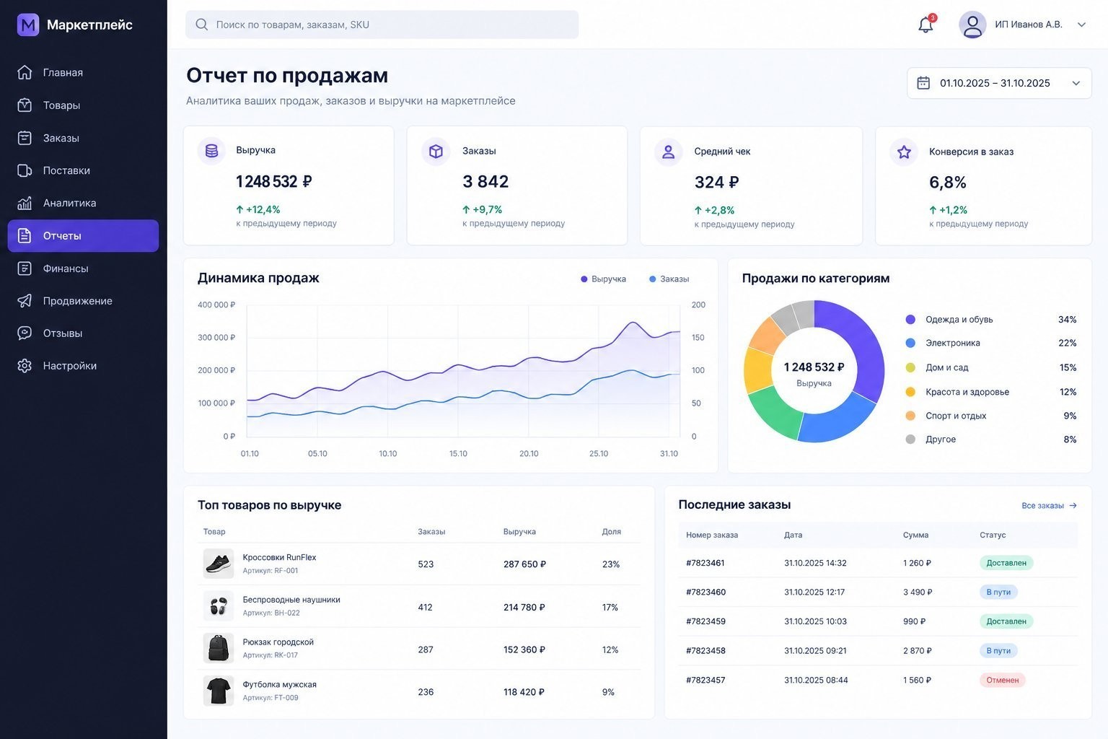Click the Красота и здоровье legend dot
The height and width of the screenshot is (739, 1108).
(910, 392)
